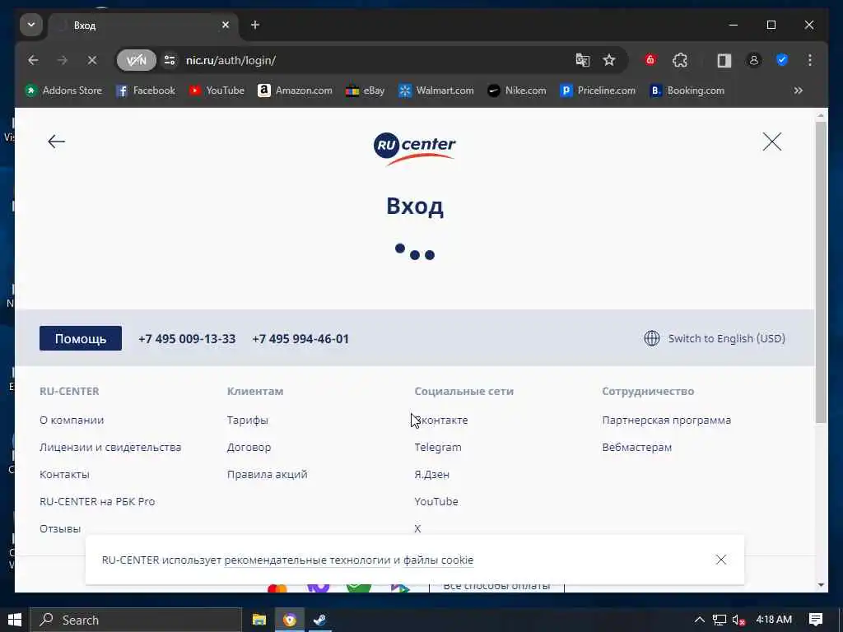
Task: Open the extensions puzzle icon
Action: 679,60
